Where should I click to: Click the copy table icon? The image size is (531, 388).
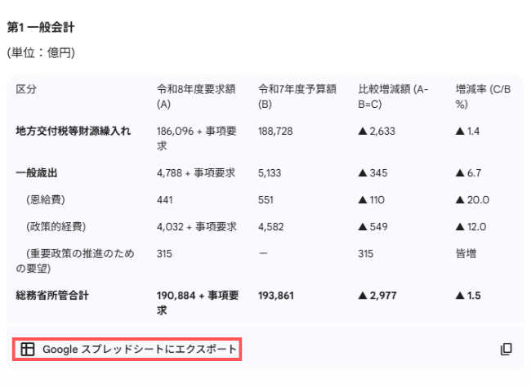pyautogui.click(x=506, y=350)
